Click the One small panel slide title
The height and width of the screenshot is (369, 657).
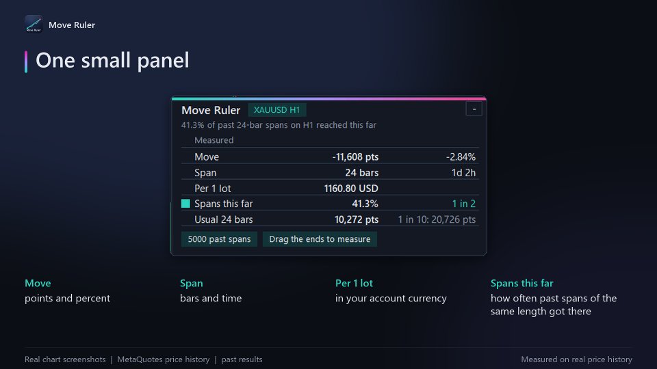112,60
